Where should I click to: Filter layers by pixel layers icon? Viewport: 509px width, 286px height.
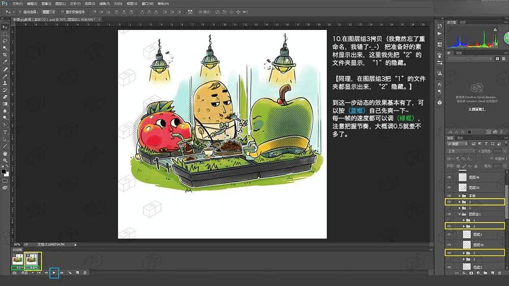pyautogui.click(x=473, y=144)
